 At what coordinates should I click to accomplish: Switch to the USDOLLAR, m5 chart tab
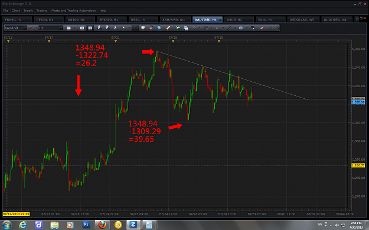(303, 19)
